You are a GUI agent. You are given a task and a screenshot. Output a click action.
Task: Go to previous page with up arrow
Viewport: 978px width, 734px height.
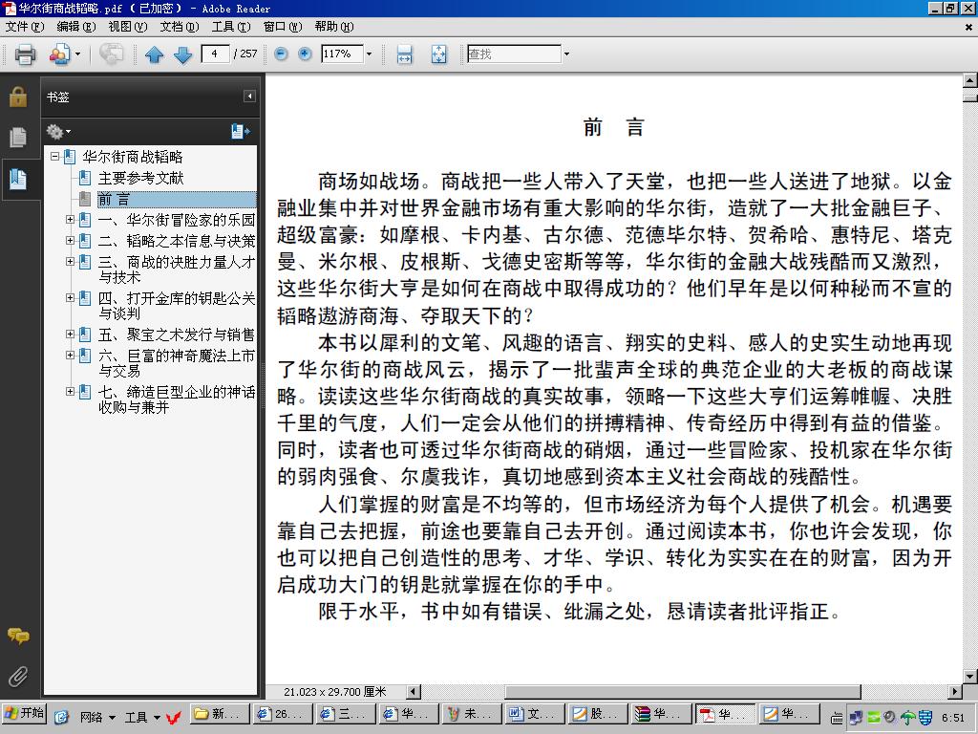[154, 54]
